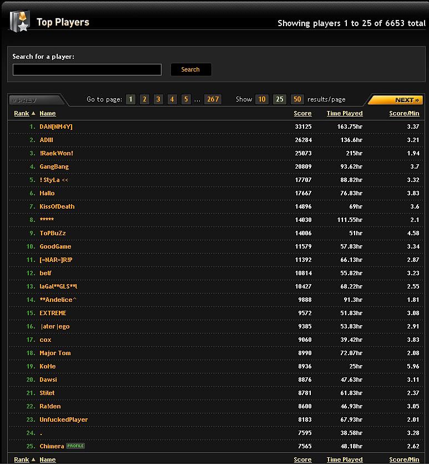
Task: Open rank 23 UnfuckedPlayer profile
Action: [x=63, y=420]
